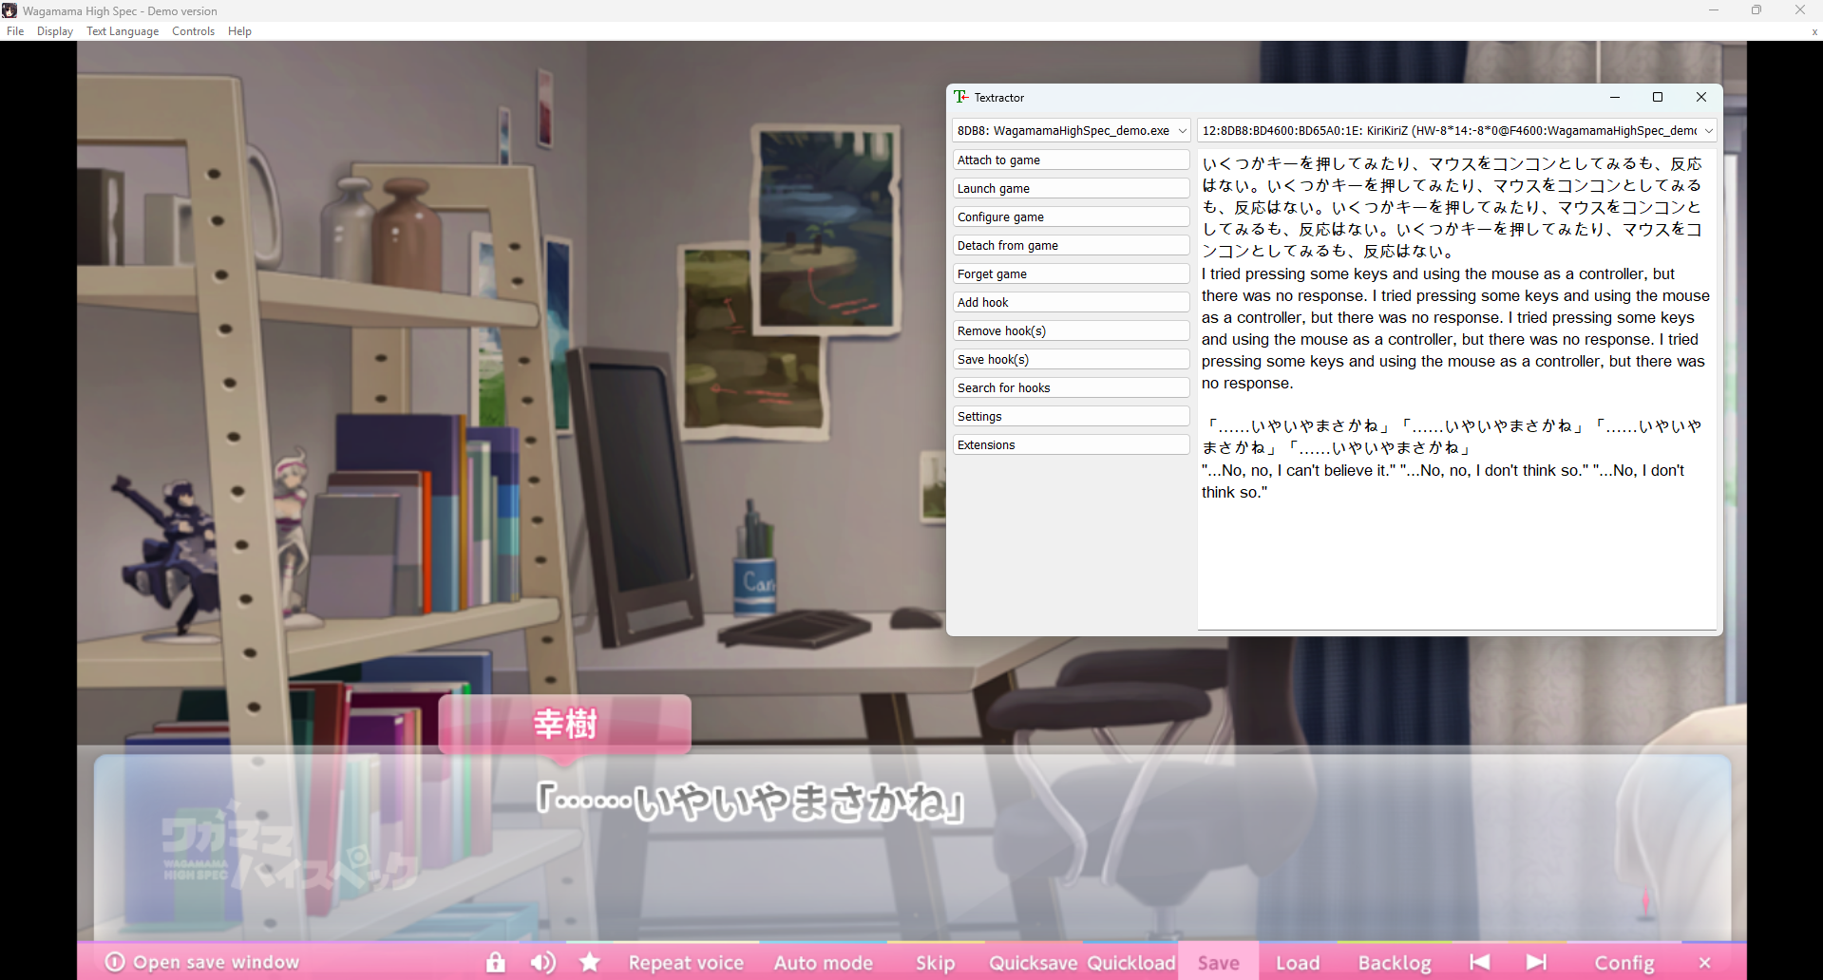1823x980 pixels.
Task: Toggle Skip mode
Action: point(935,963)
